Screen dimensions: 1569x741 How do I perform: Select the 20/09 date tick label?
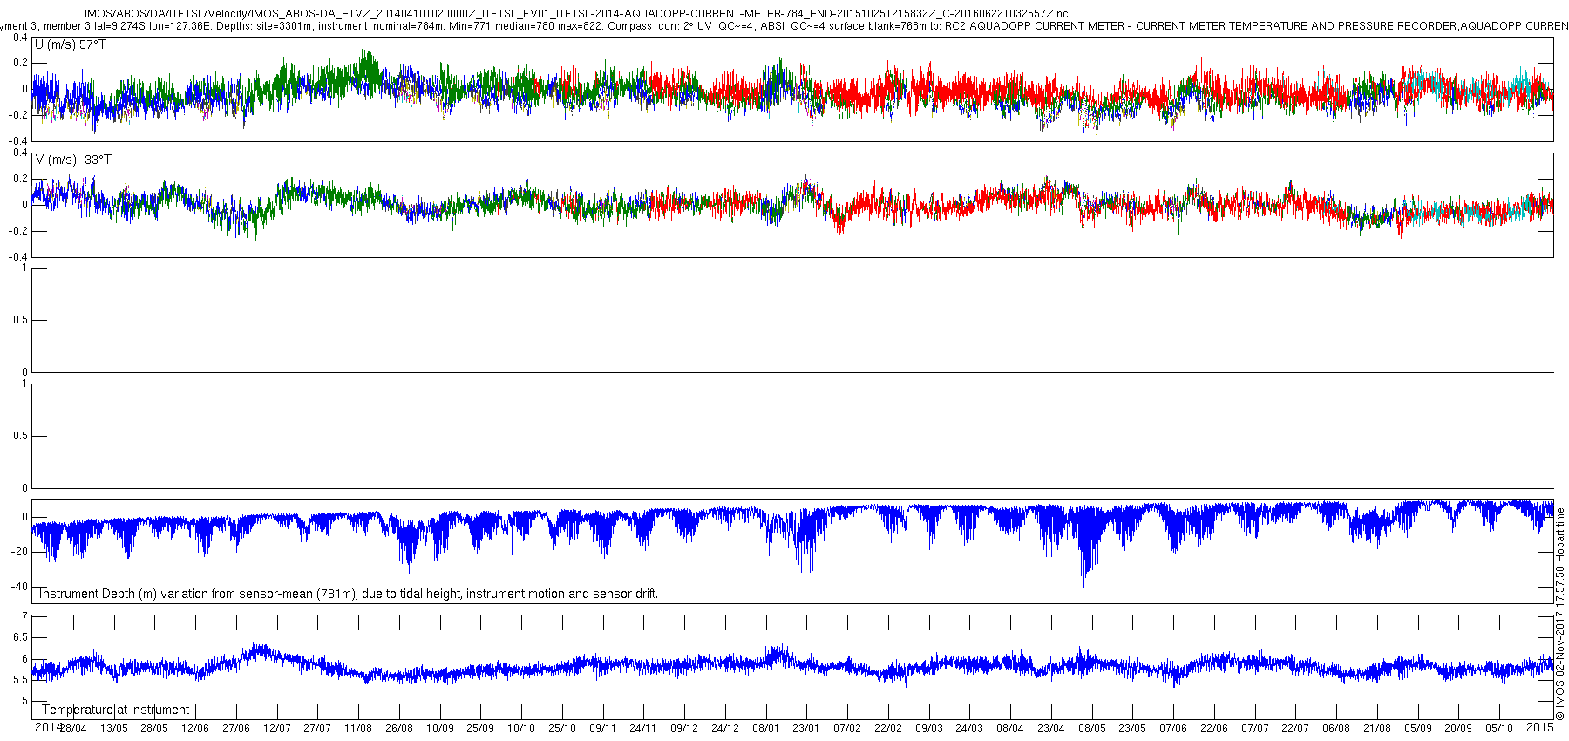pos(1457,729)
